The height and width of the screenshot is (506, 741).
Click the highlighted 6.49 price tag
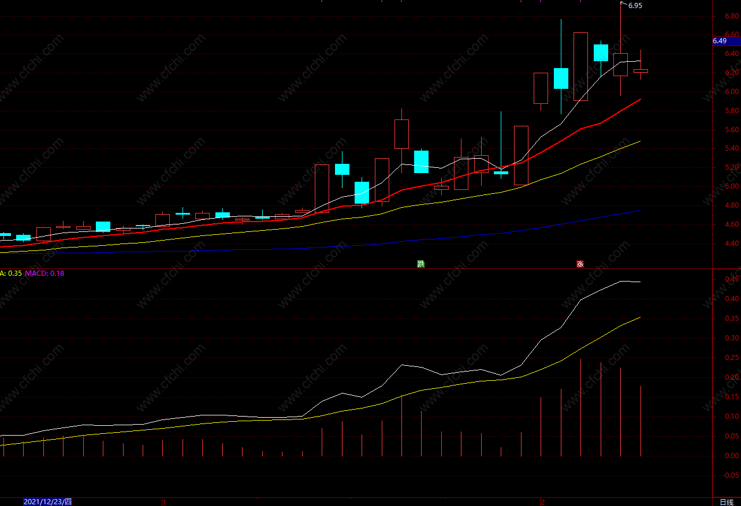726,41
